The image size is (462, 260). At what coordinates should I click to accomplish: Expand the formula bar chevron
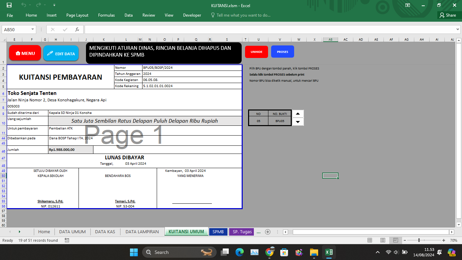(x=458, y=29)
